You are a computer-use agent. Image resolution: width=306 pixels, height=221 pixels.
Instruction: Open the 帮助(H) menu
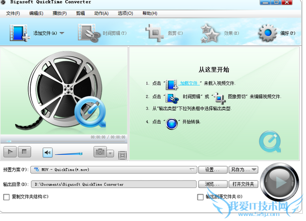pyautogui.click(x=150, y=13)
